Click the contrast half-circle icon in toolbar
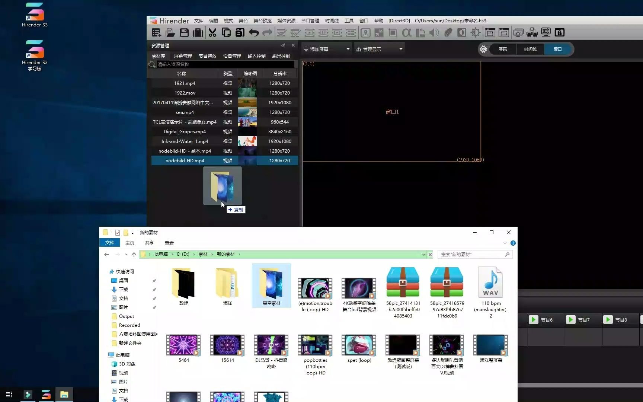The width and height of the screenshot is (643, 402). coord(462,33)
